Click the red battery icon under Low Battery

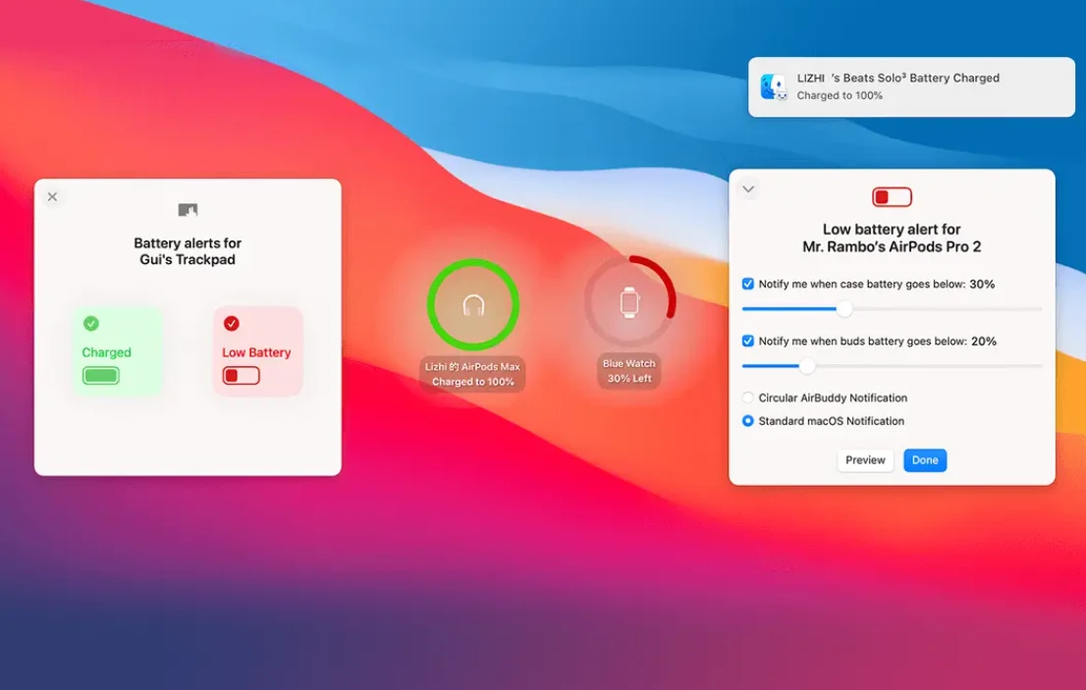click(x=241, y=376)
